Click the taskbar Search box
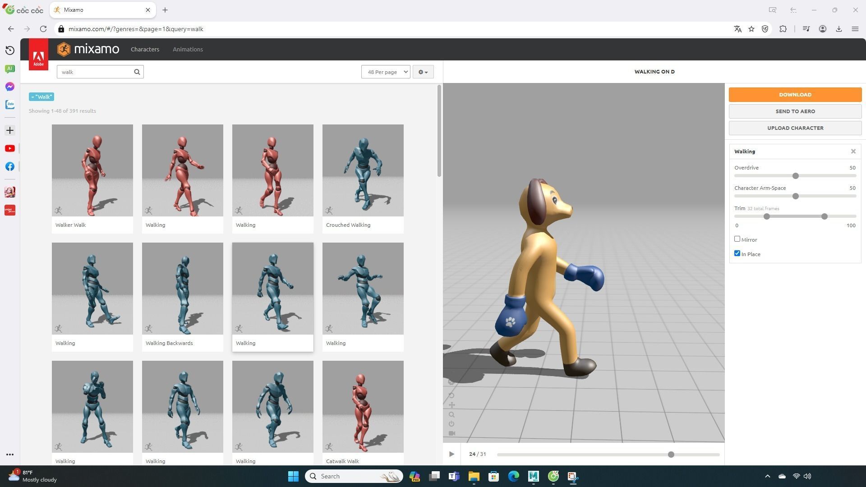This screenshot has height=487, width=866. tap(354, 476)
